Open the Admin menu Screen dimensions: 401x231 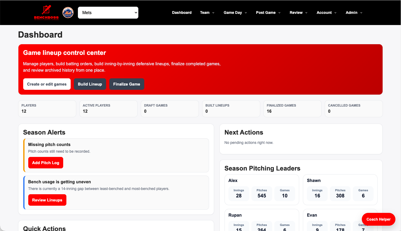point(354,13)
